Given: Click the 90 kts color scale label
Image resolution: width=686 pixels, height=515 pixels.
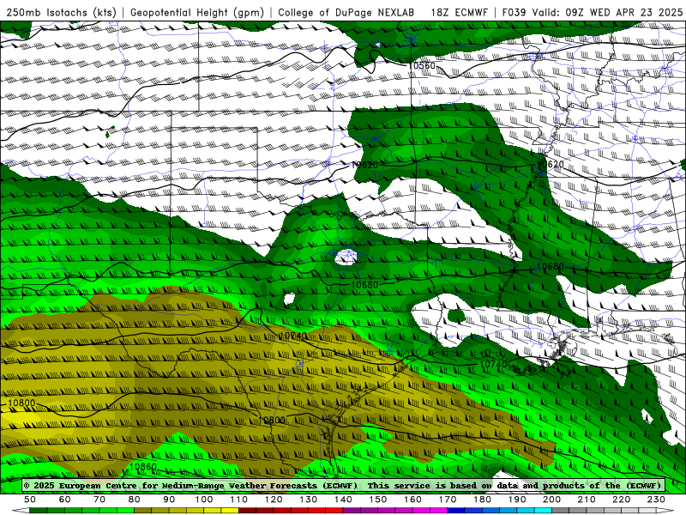Looking at the screenshot, I should click(x=169, y=500).
